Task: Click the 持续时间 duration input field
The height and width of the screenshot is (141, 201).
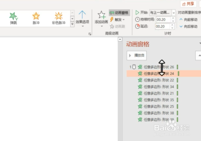Action: pyautogui.click(x=163, y=20)
